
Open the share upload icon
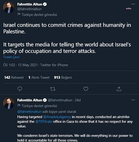119,89
